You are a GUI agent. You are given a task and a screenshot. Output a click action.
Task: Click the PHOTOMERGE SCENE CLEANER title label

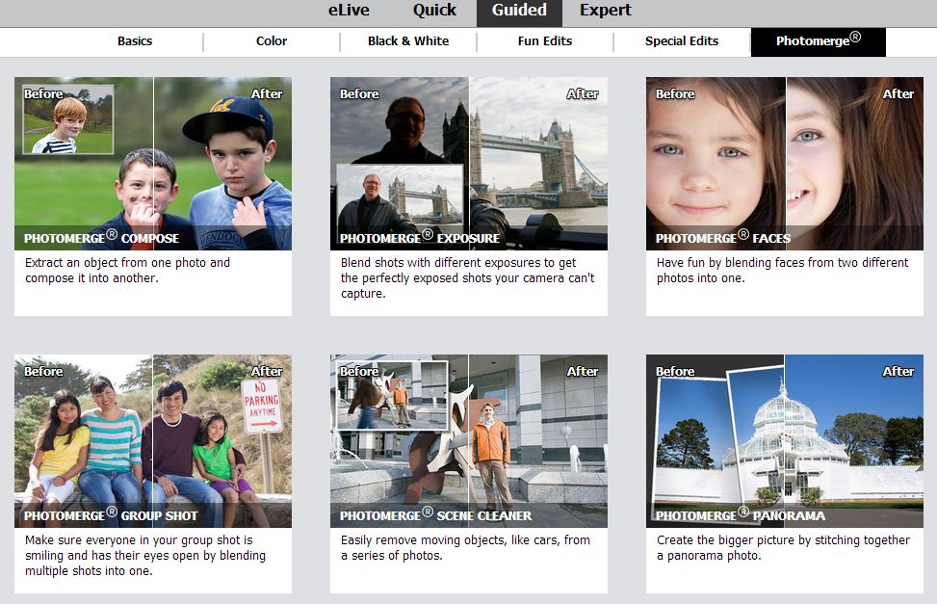[x=435, y=515]
